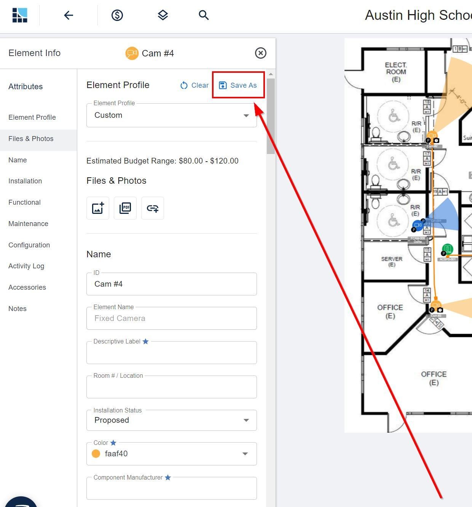Screen dimensions: 472x507
Task: Click the add photo icon under Files & Photos
Action: pos(97,208)
